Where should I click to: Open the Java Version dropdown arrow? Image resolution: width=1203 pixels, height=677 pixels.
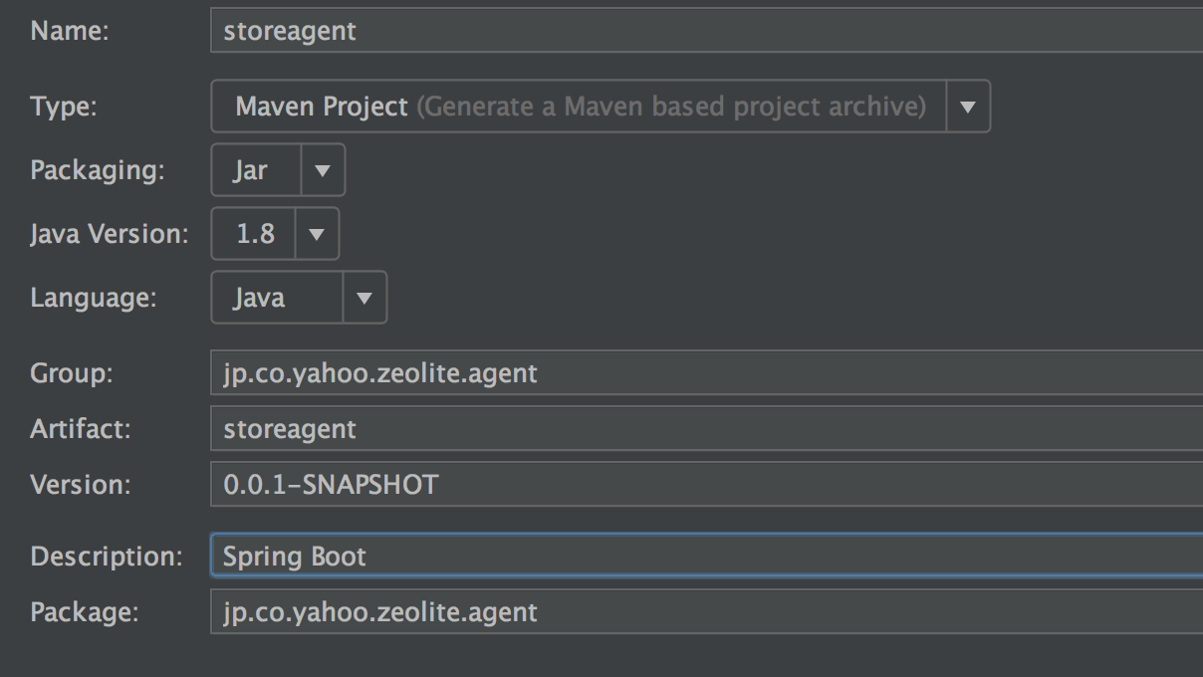[x=317, y=234]
